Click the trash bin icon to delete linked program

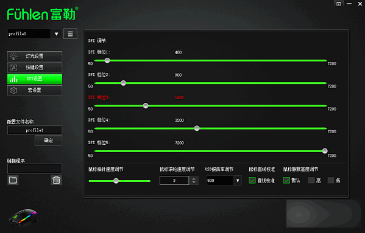point(56,180)
